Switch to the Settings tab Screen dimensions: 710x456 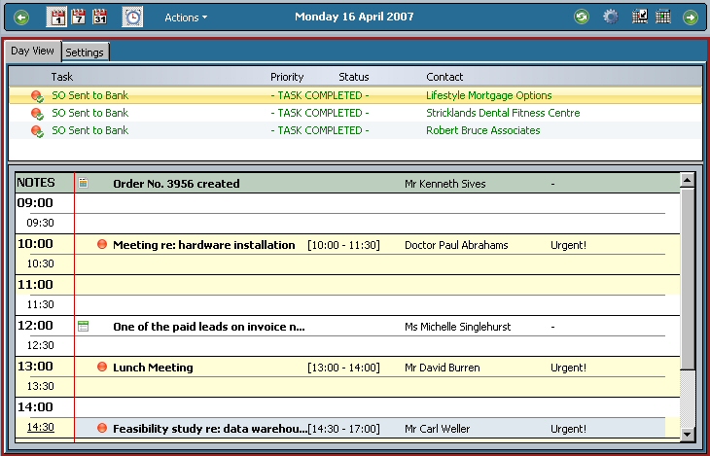[x=86, y=53]
